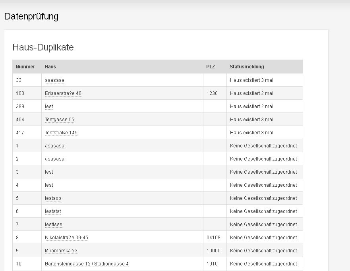Click the Haus column header
This screenshot has height=271, width=350.
(50, 67)
